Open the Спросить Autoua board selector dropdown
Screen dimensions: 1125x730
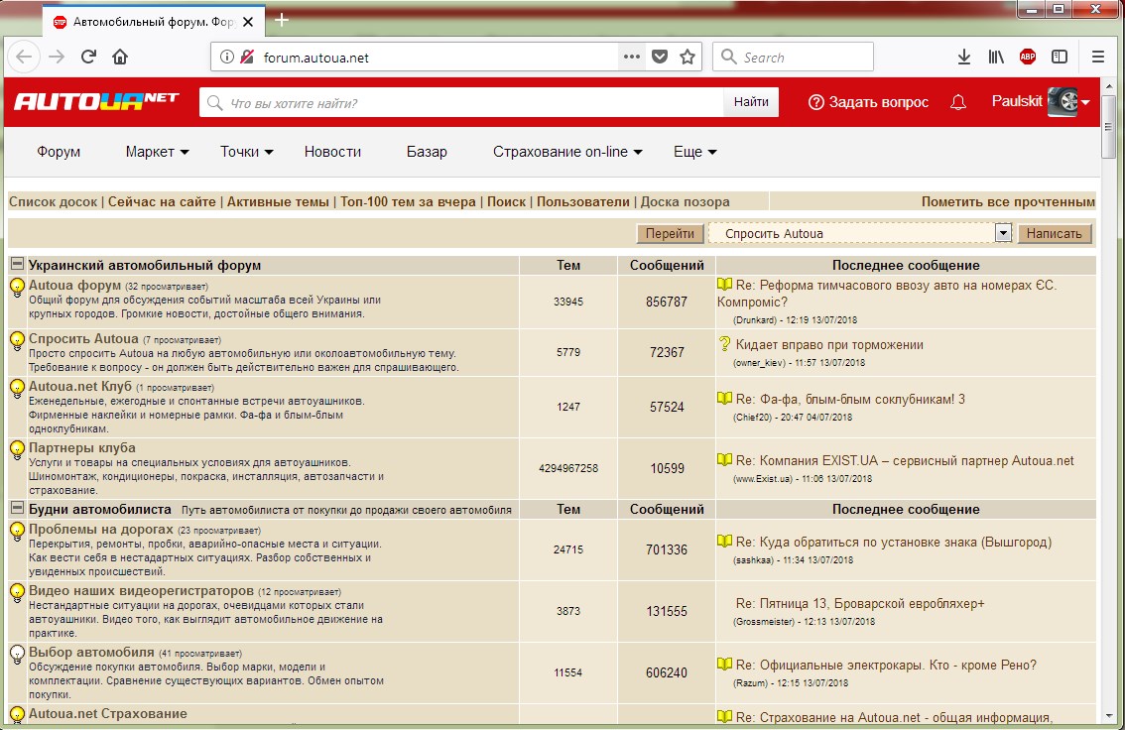pos(1003,233)
